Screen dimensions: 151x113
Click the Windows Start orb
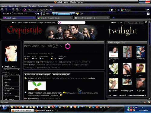click(4, 107)
